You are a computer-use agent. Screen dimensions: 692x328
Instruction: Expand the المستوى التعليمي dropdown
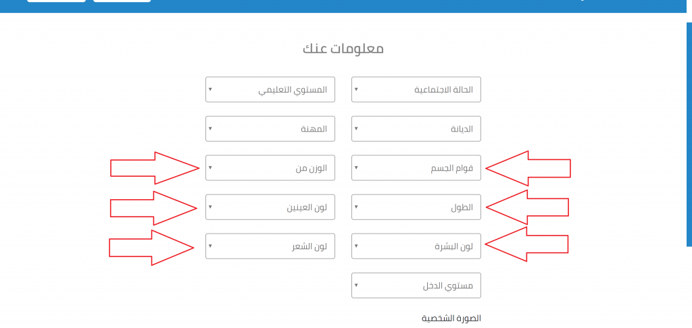270,89
